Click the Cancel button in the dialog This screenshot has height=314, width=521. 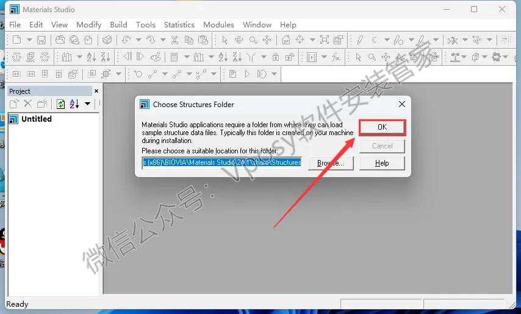382,146
